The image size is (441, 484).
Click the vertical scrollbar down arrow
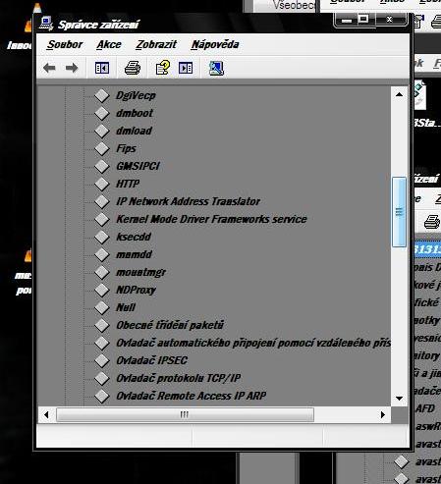[x=399, y=399]
